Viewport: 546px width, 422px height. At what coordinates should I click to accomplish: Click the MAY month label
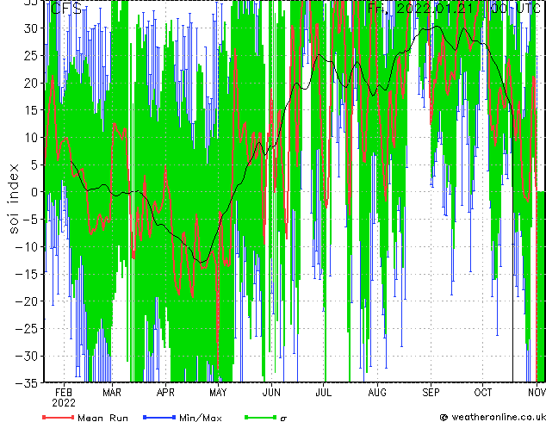218,393
